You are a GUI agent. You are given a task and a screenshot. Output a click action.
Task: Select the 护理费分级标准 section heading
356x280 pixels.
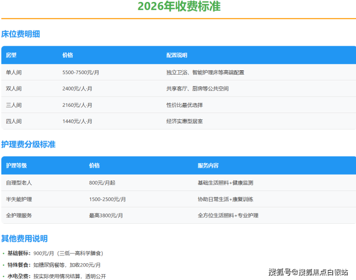tap(28, 144)
